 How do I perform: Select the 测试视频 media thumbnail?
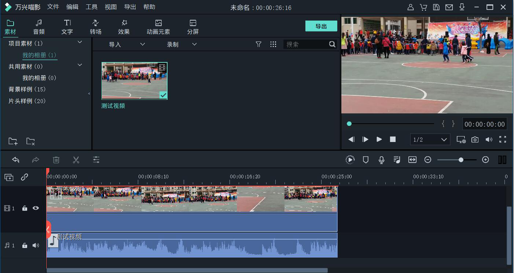click(134, 81)
